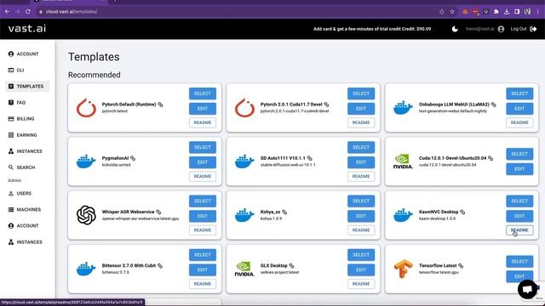Select TEMPLATES in the sidebar

[27, 86]
